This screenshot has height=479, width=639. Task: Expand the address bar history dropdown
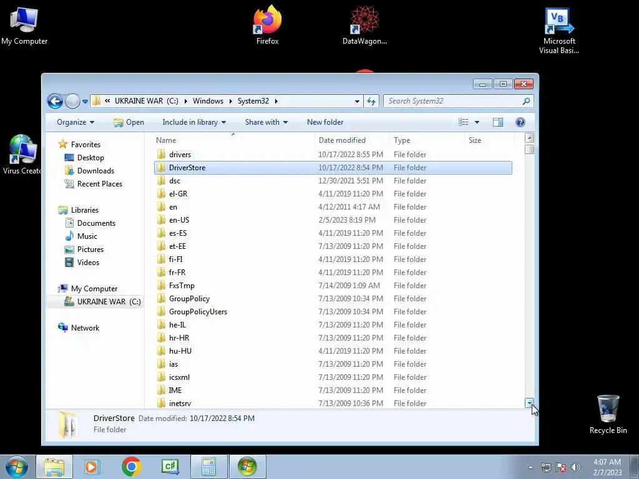(x=357, y=101)
